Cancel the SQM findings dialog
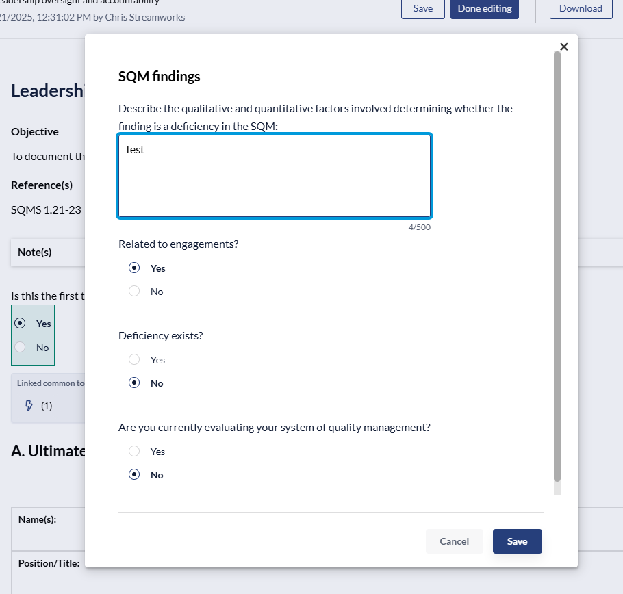623x594 pixels. pyautogui.click(x=454, y=541)
